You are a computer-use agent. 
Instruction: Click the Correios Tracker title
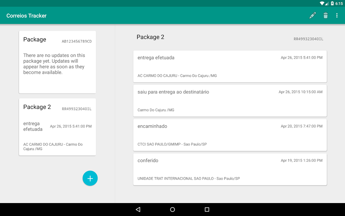click(x=26, y=16)
